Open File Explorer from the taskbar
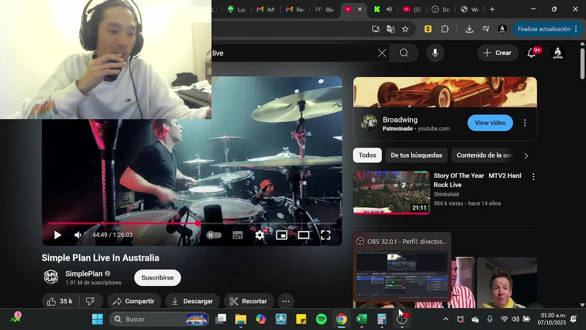 241,319
